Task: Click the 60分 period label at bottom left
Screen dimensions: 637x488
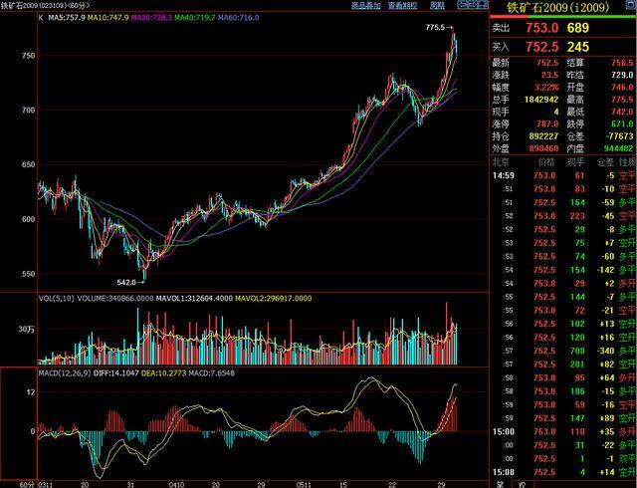Action: pos(27,484)
